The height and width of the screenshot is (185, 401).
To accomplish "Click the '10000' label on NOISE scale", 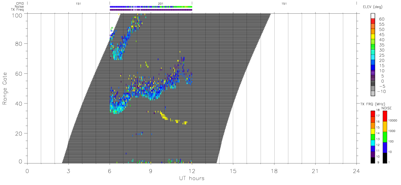I will 393,120.
